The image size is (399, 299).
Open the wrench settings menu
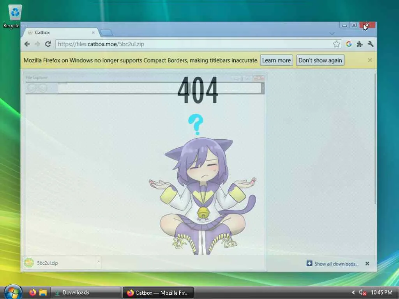(371, 44)
